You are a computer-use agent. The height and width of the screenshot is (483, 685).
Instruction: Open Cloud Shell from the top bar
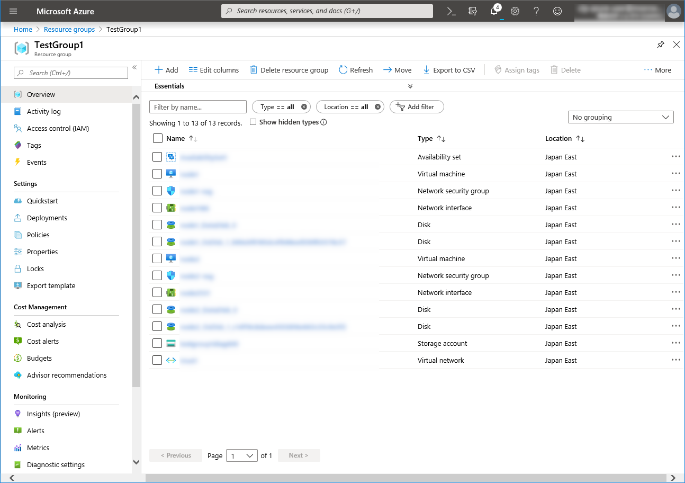452,11
